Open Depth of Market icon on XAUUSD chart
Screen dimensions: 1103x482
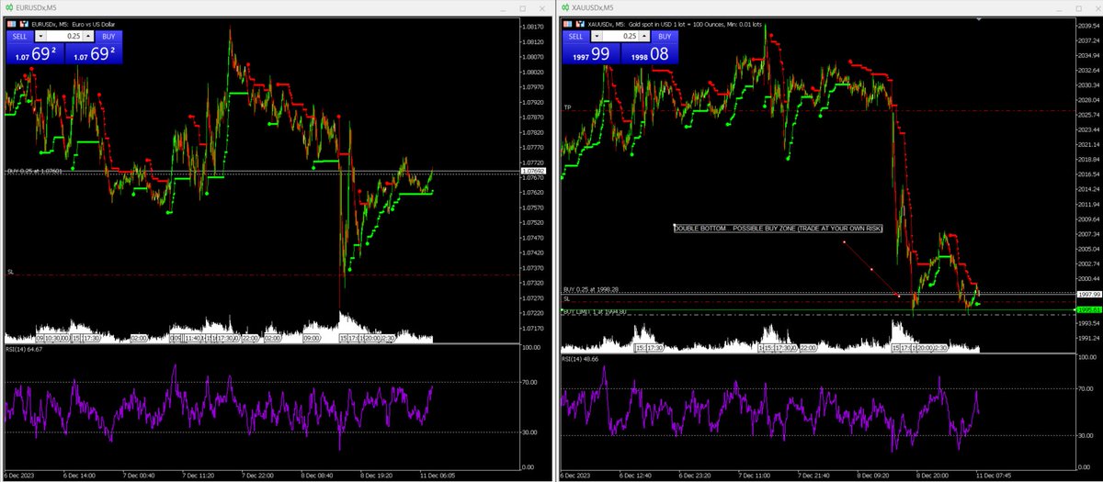click(x=578, y=24)
